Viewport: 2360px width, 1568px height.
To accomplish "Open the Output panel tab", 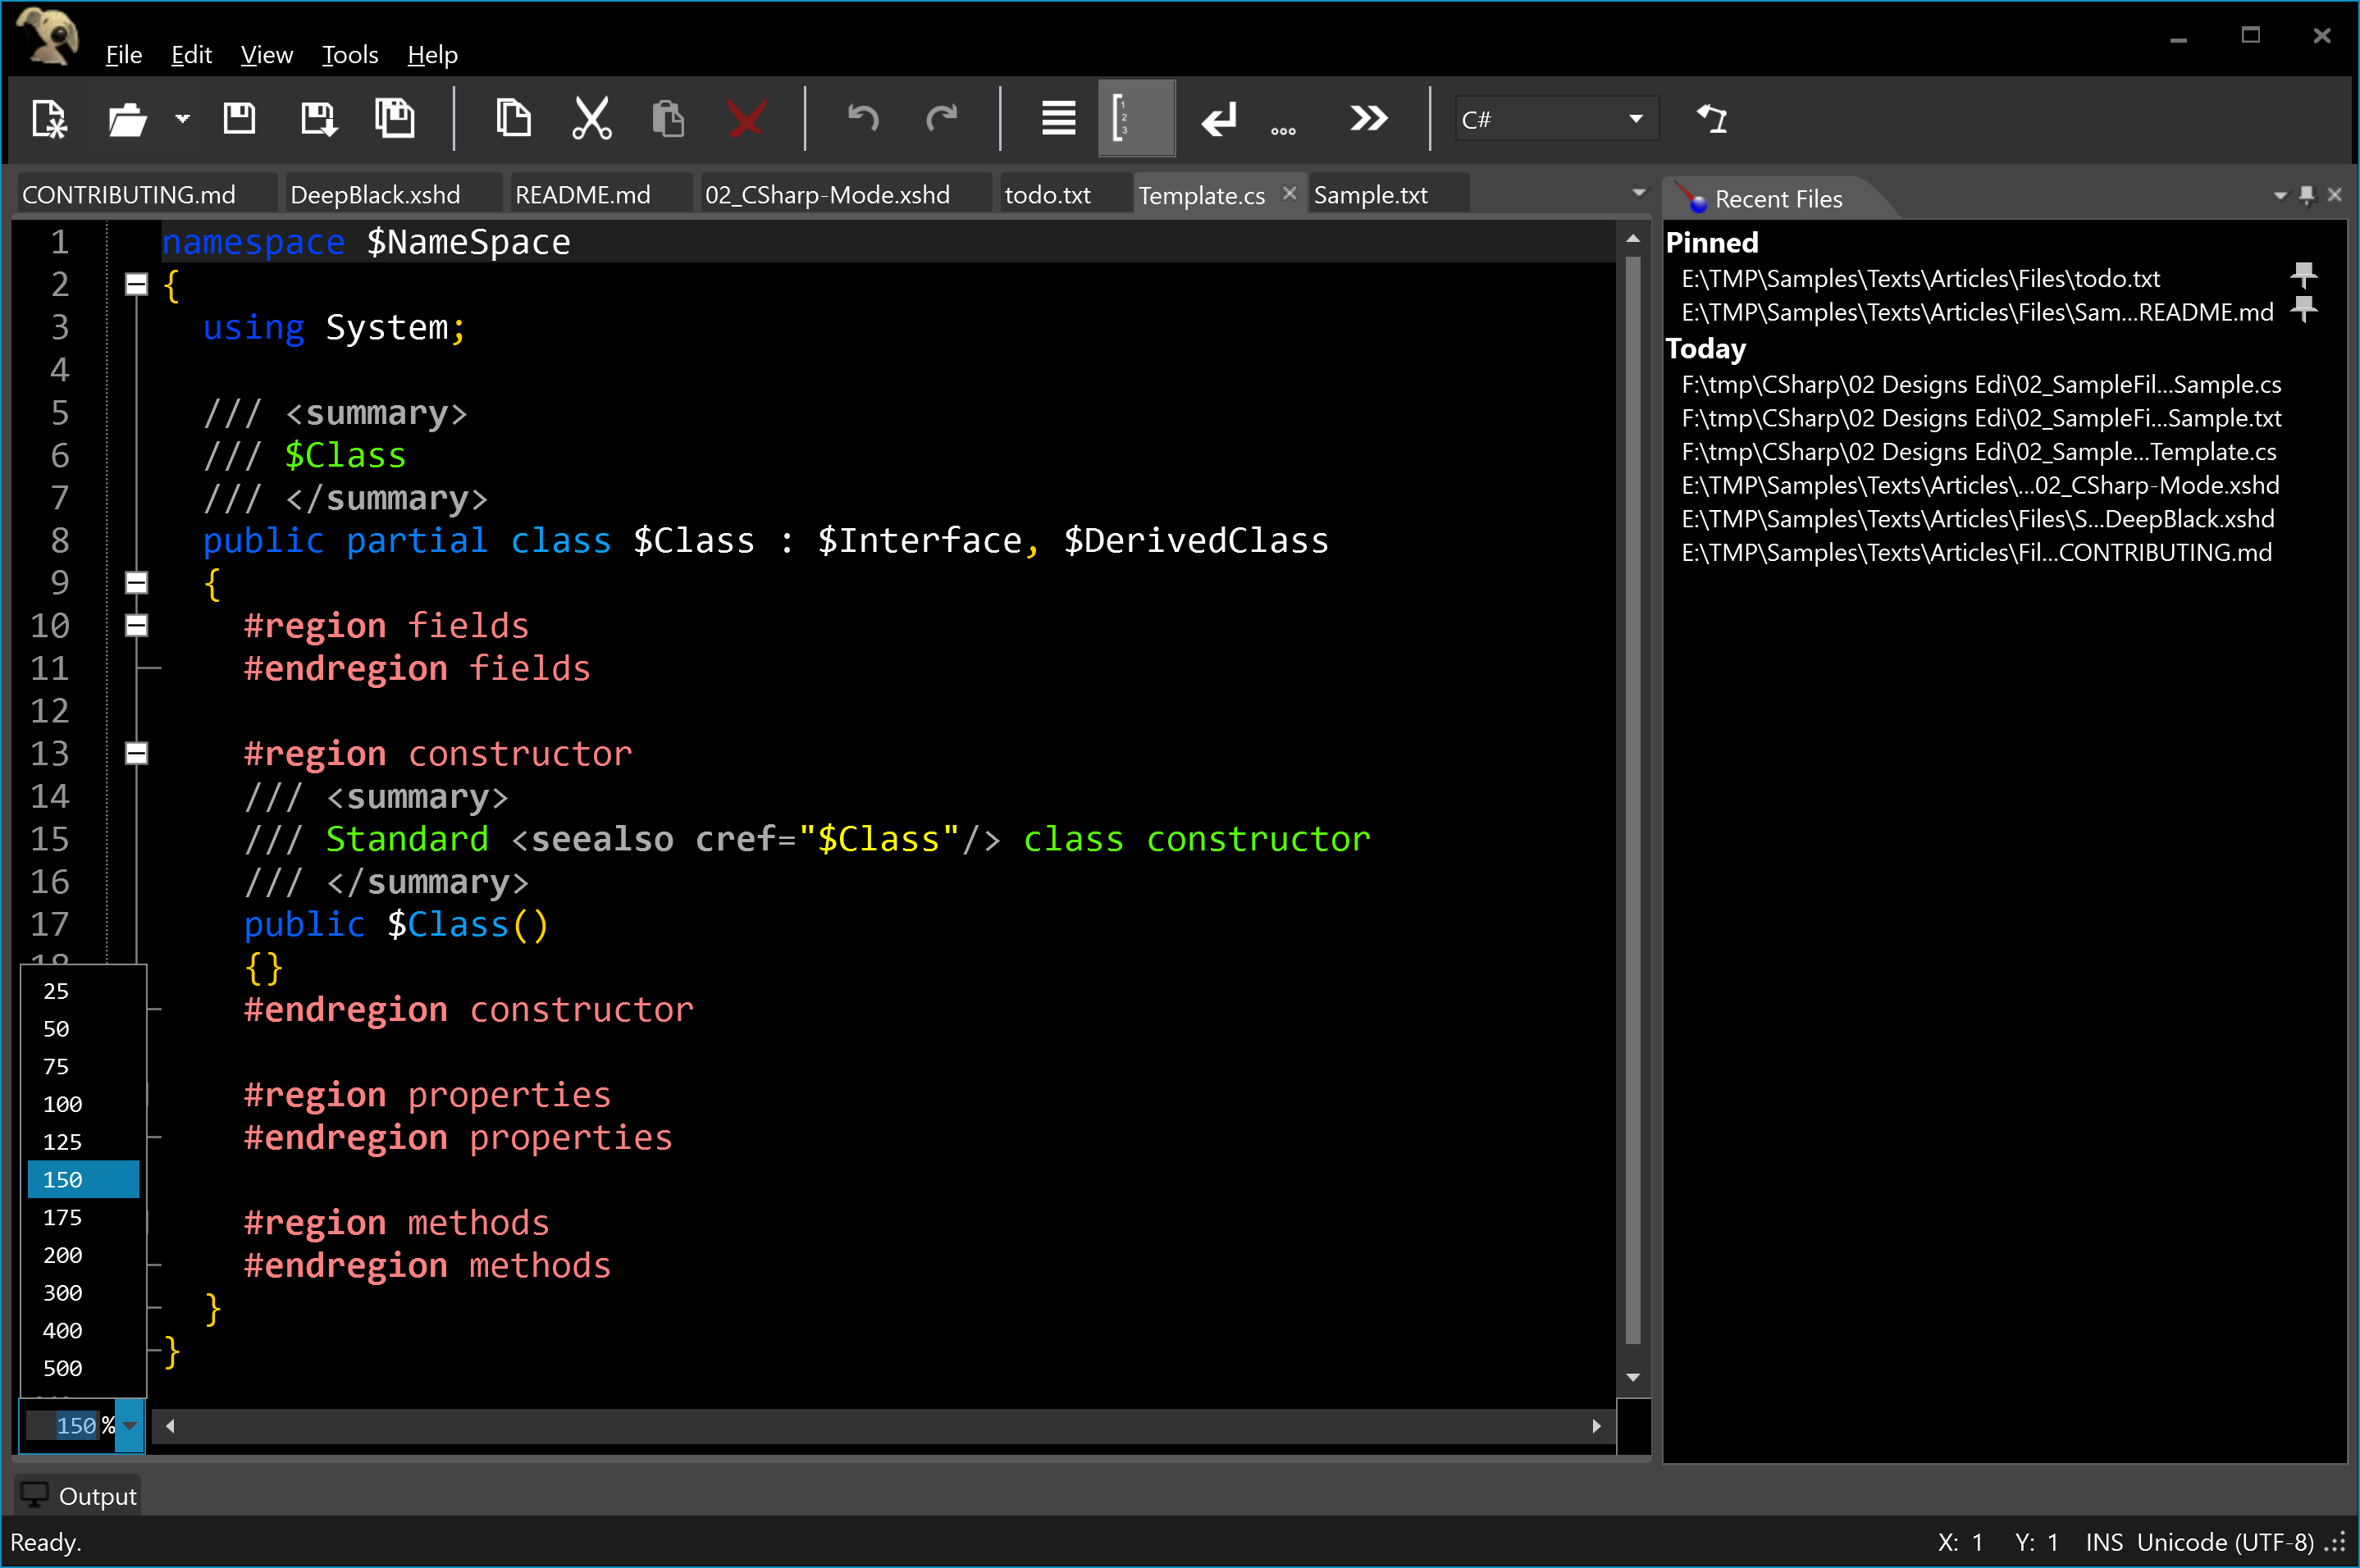I will (x=78, y=1496).
